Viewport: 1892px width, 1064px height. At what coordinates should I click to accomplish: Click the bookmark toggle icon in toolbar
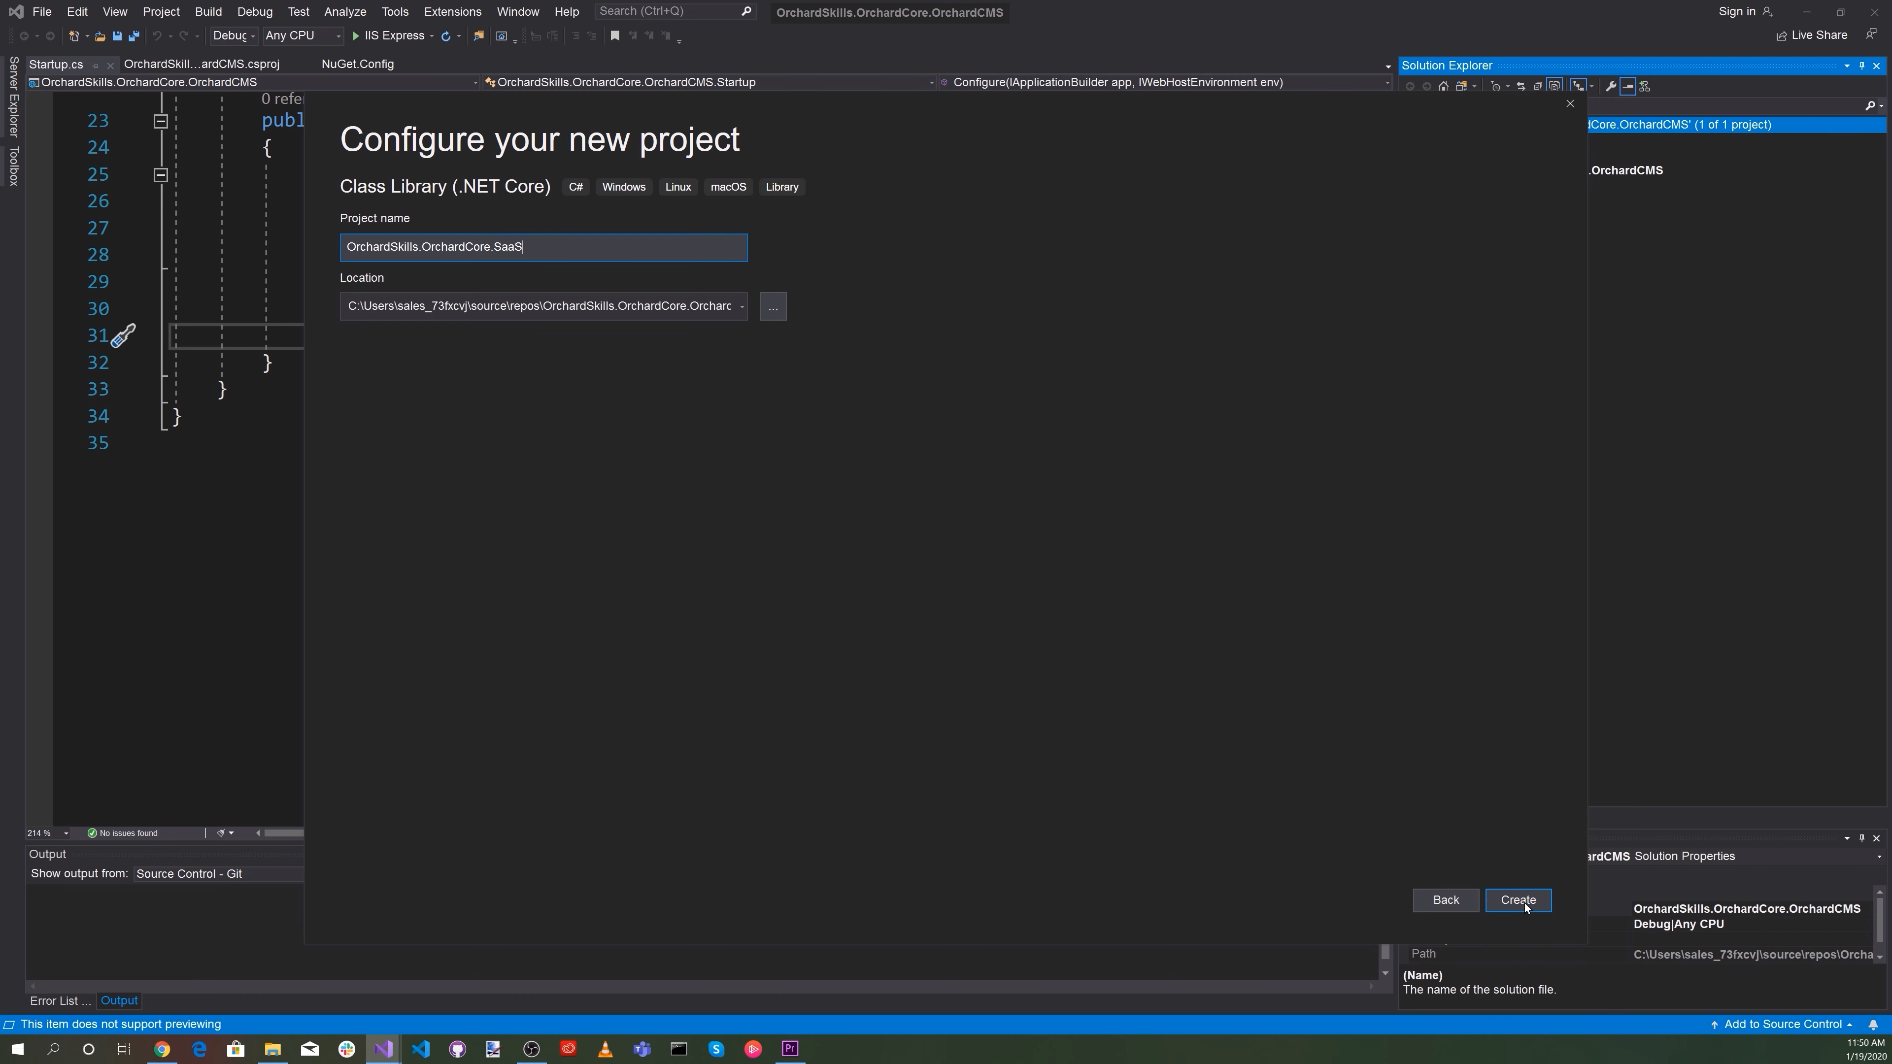pos(615,36)
